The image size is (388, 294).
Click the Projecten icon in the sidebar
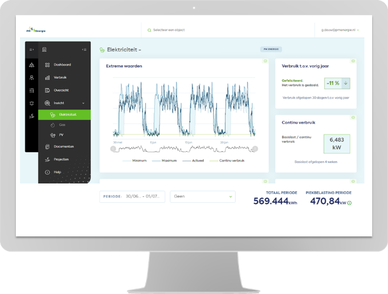47,159
